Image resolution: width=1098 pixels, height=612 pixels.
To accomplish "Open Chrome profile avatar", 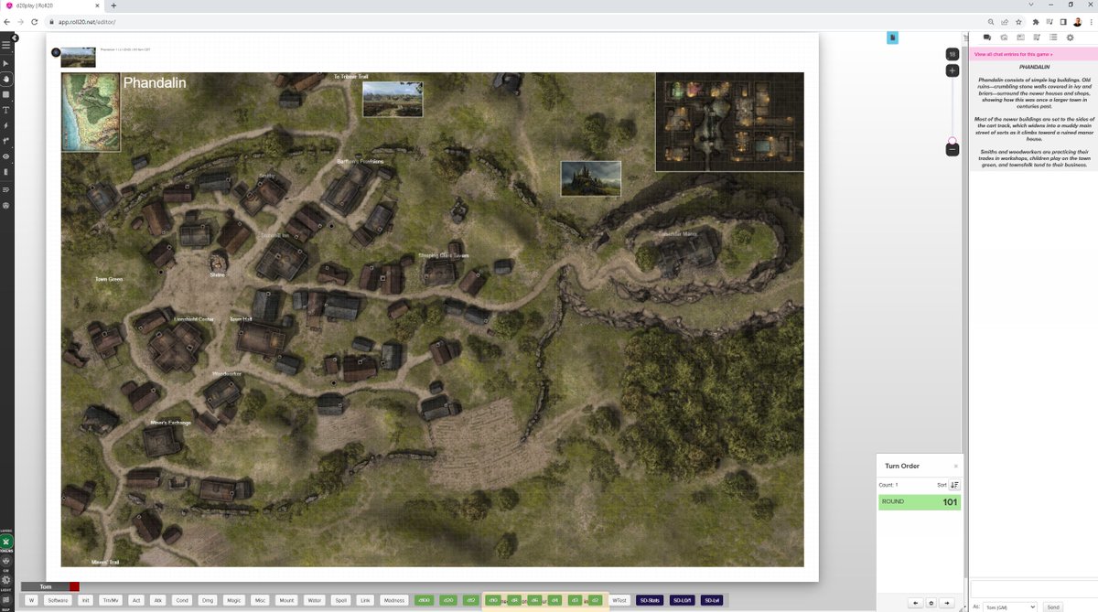I will click(1077, 21).
